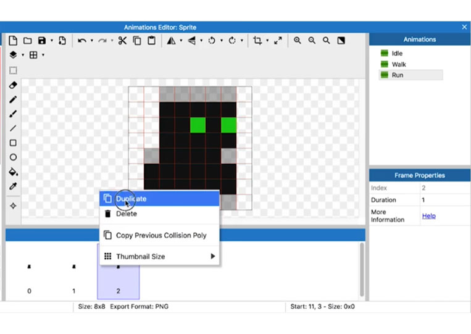
Task: Select the Eraser tool
Action: pyautogui.click(x=13, y=85)
